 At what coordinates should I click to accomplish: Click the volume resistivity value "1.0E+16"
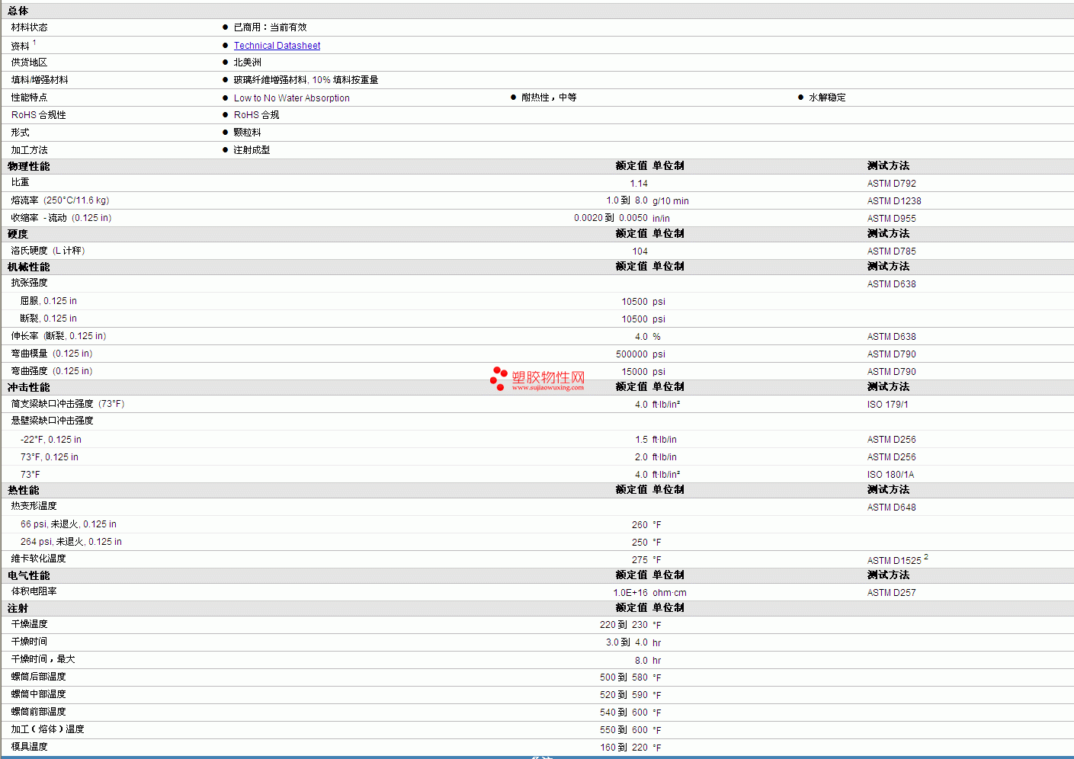click(630, 593)
